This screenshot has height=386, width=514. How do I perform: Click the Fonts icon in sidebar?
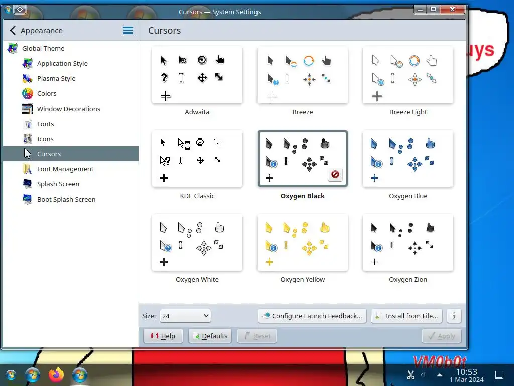[x=28, y=124]
